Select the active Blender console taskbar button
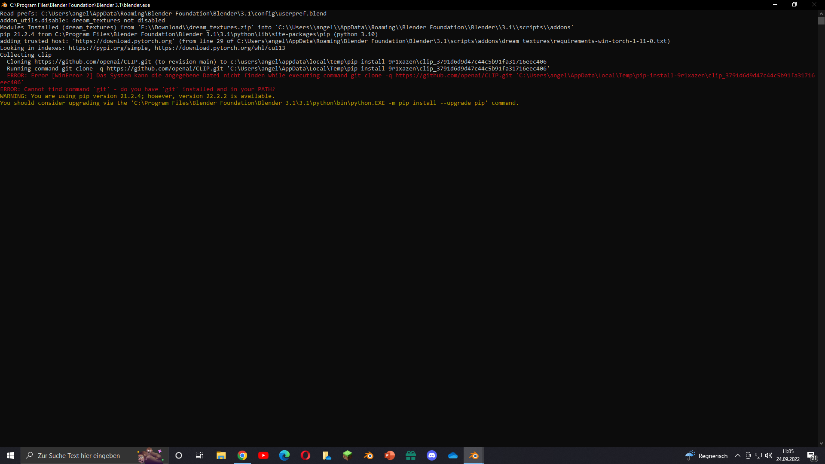This screenshot has height=464, width=825. (474, 455)
